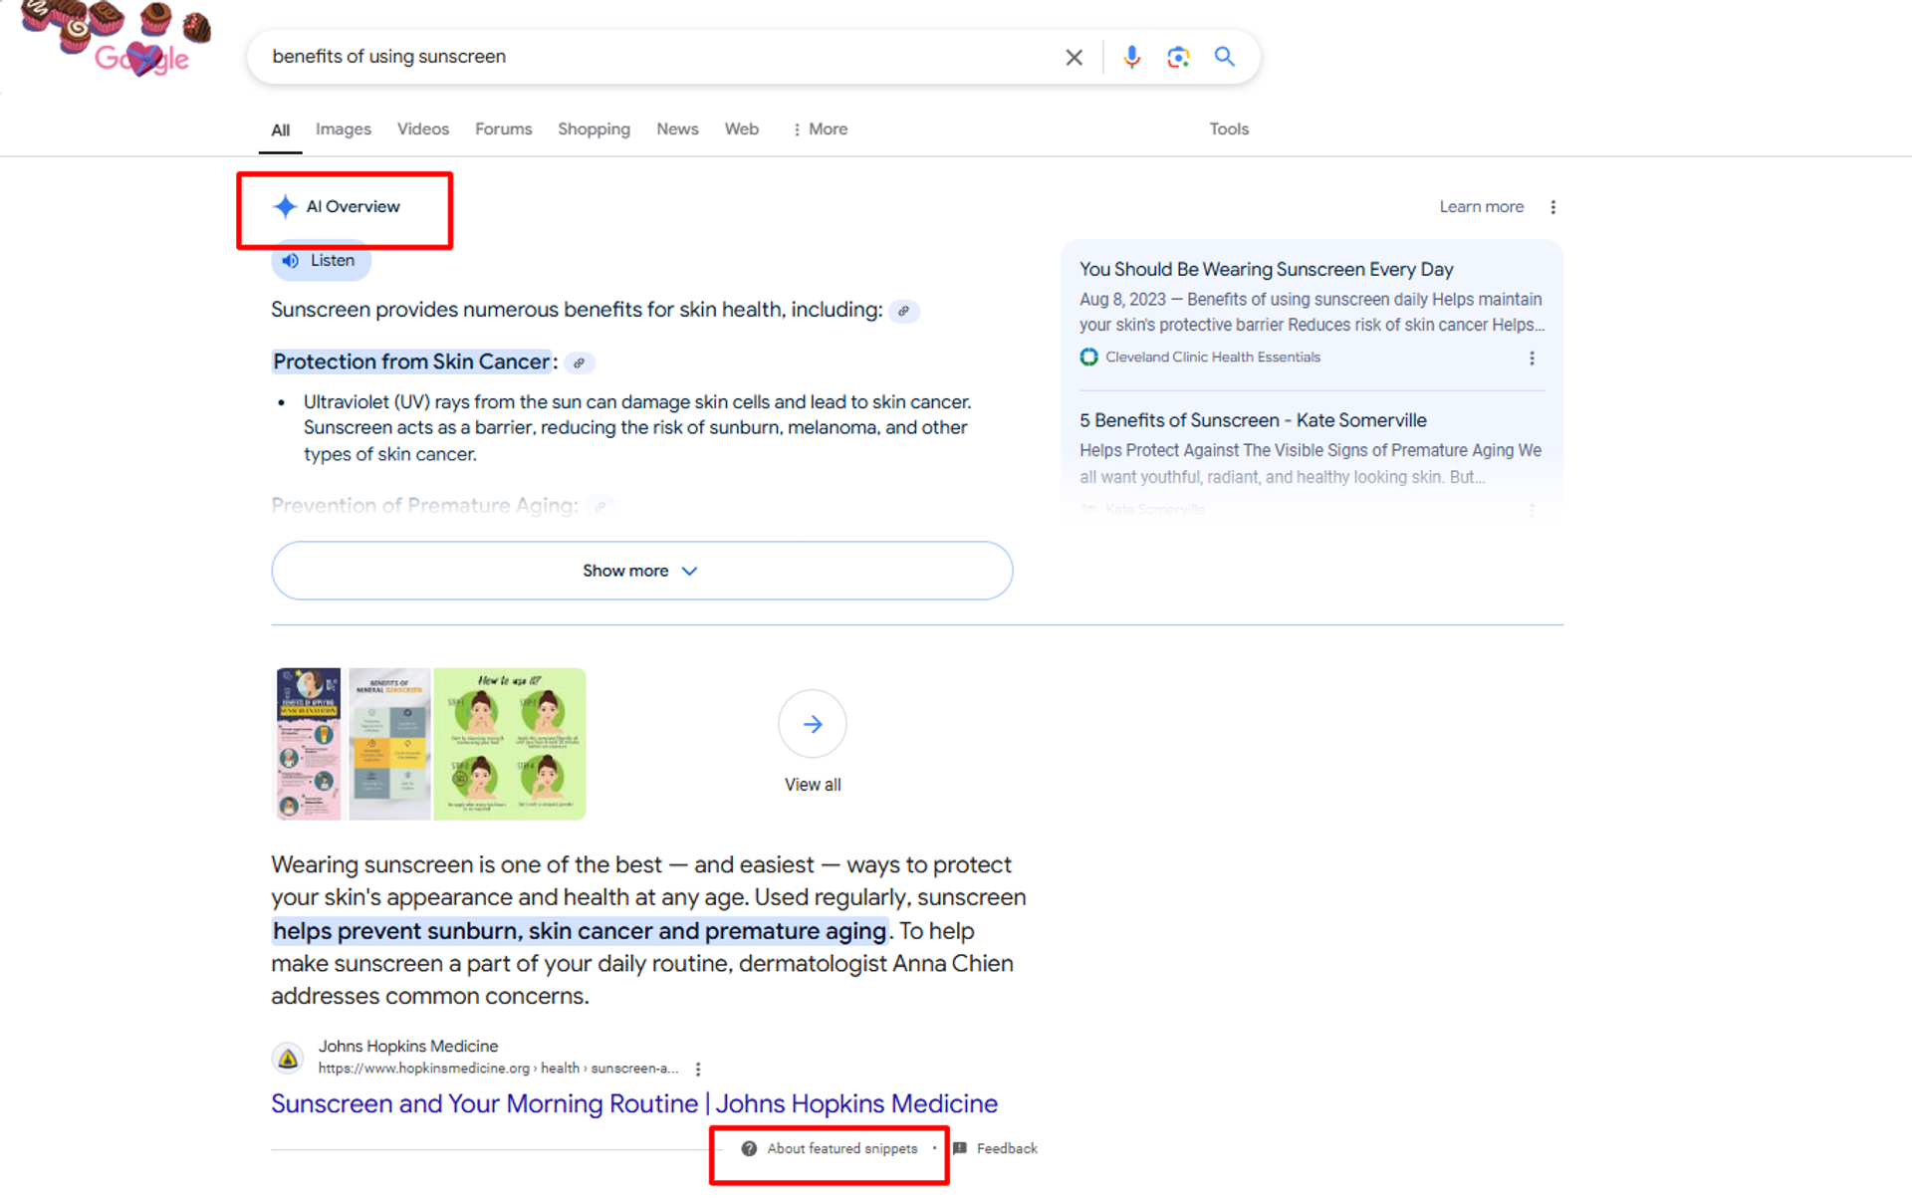Open the pink sunscreen benefits infographic thumbnail

tap(309, 744)
